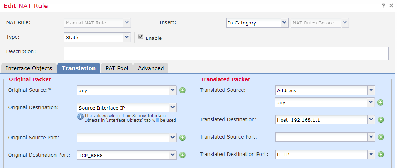Screen dimensions: 397x168
Task: Click into the Description text field
Action: click(x=226, y=54)
